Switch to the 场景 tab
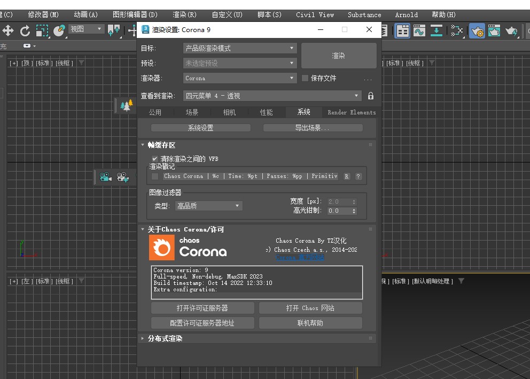 pyautogui.click(x=192, y=112)
